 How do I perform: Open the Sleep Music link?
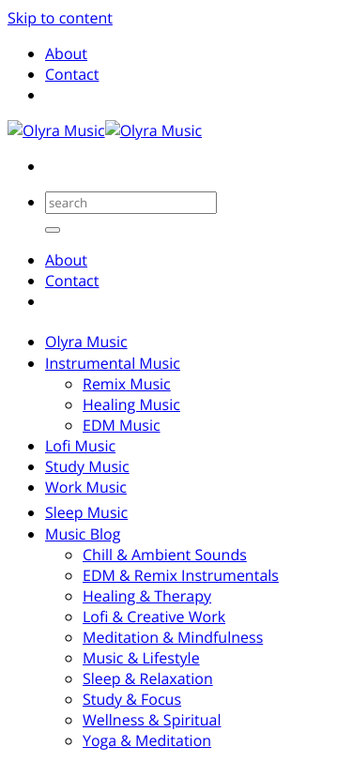click(86, 512)
